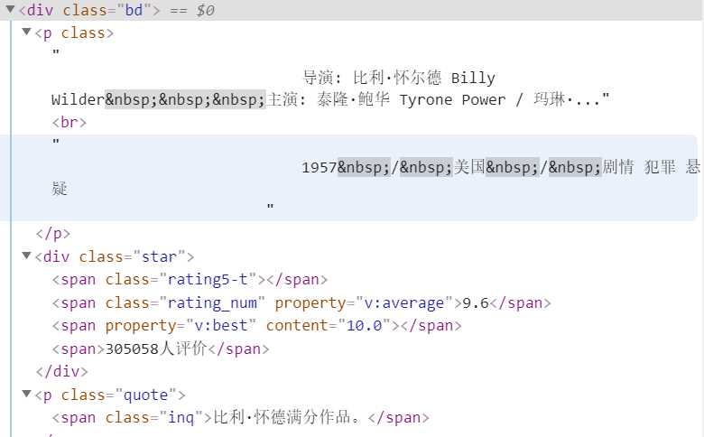Click the "rating_num" class value
Screen dimensions: 704x437
[x=212, y=302]
